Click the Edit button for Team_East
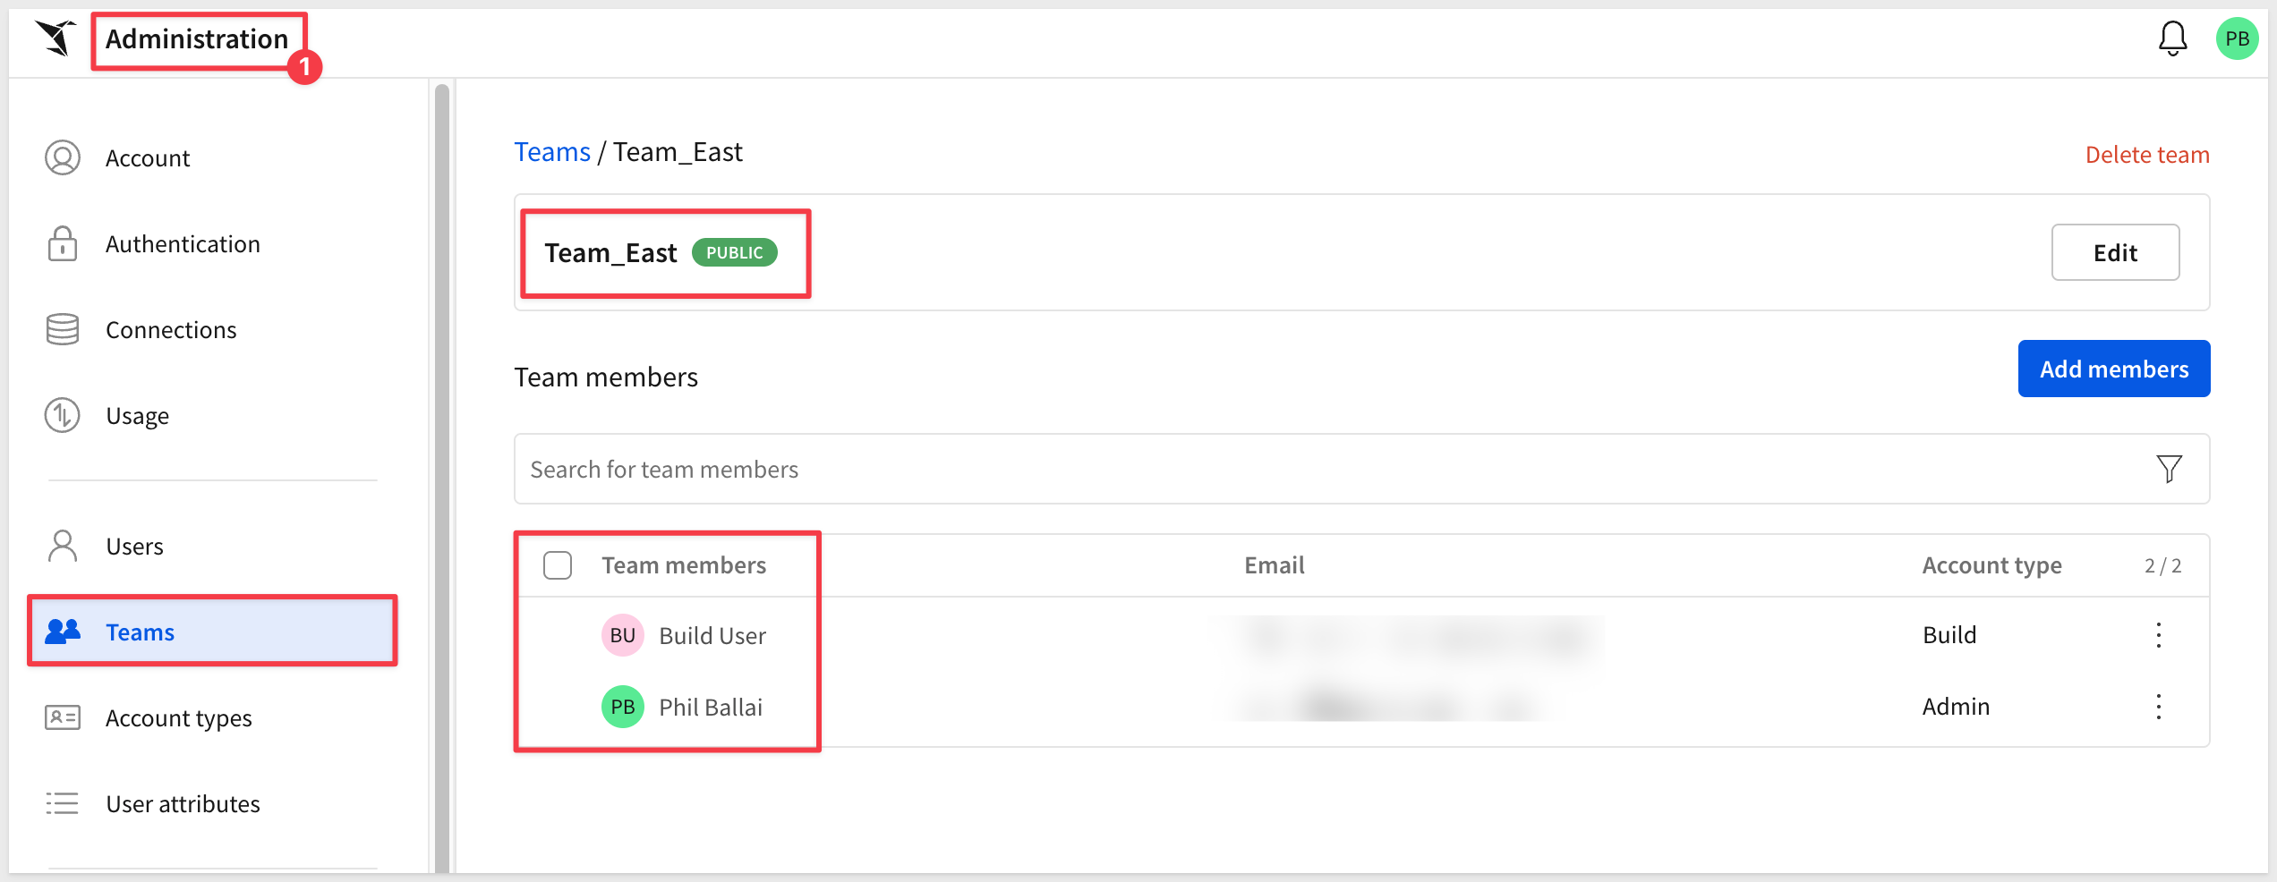The image size is (2277, 882). point(2115,252)
